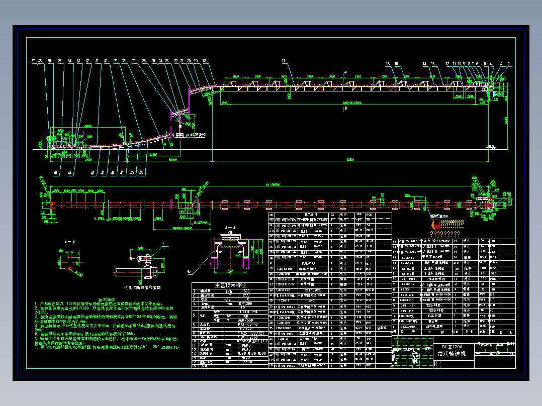Select the DTⅡ1200 text in the title block
542x406 pixels.
[452, 347]
